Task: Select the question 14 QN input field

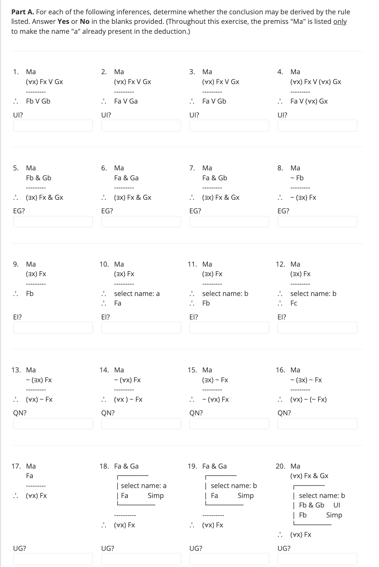Action: click(141, 423)
